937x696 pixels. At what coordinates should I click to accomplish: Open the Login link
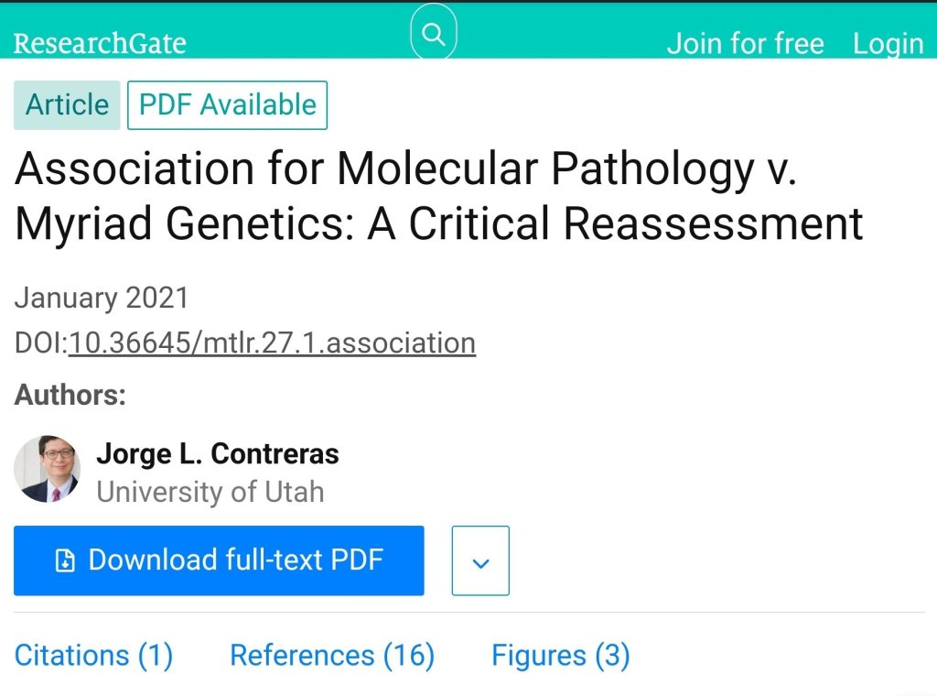(888, 43)
